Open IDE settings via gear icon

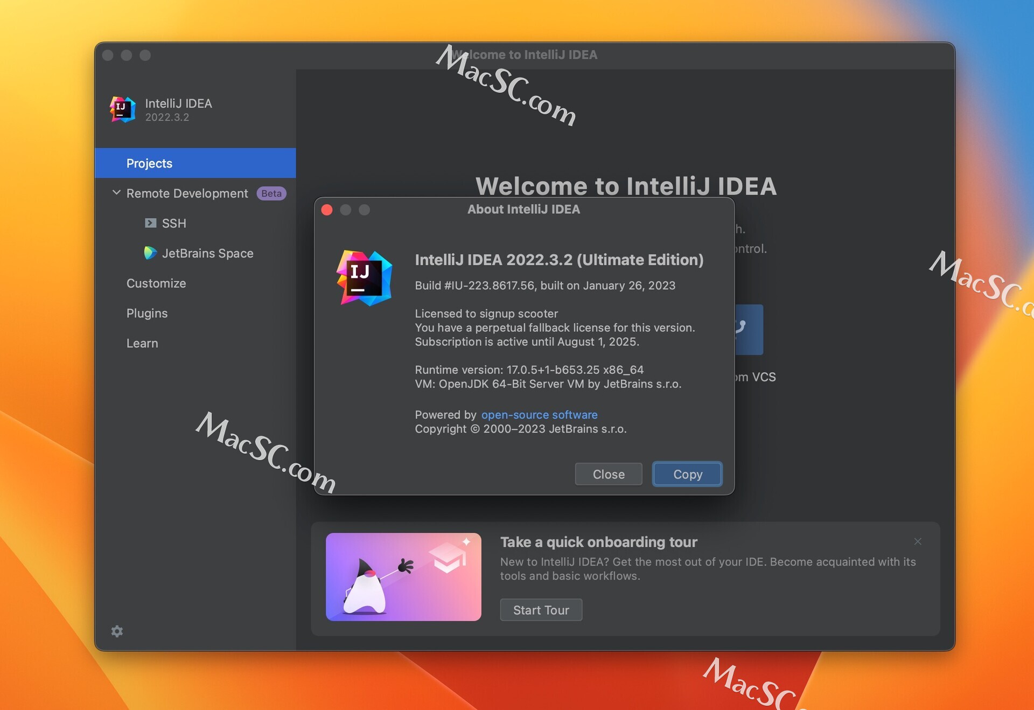coord(117,631)
